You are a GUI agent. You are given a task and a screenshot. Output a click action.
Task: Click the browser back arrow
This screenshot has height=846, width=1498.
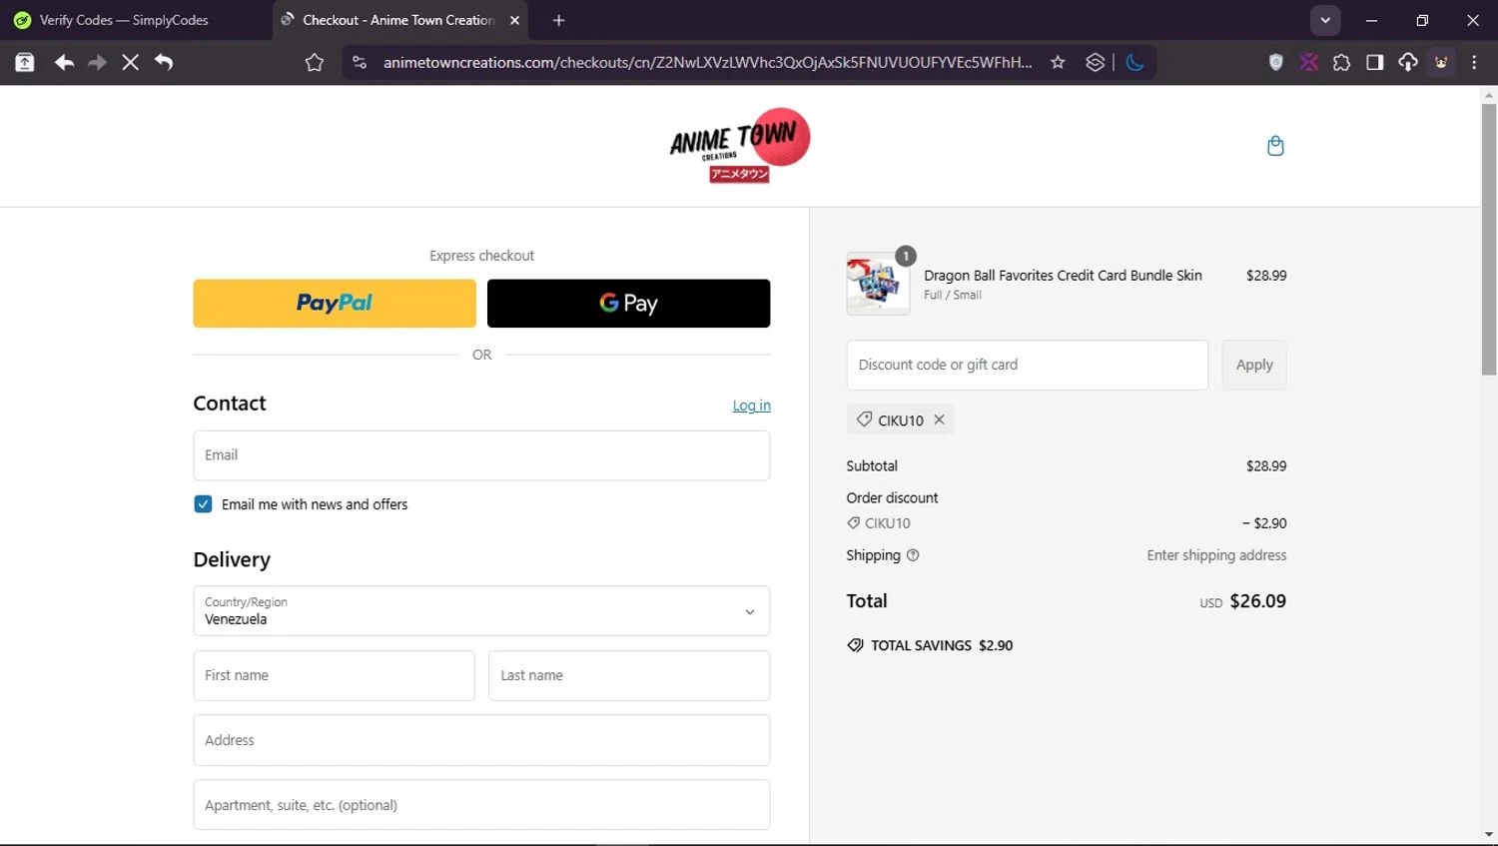[x=64, y=62]
